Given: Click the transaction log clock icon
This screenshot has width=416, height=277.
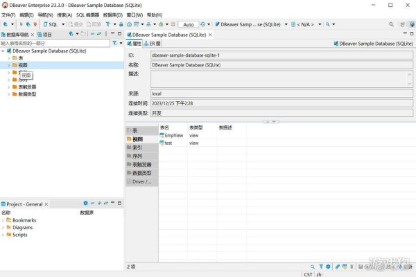Looking at the screenshot, I should click(x=203, y=24).
